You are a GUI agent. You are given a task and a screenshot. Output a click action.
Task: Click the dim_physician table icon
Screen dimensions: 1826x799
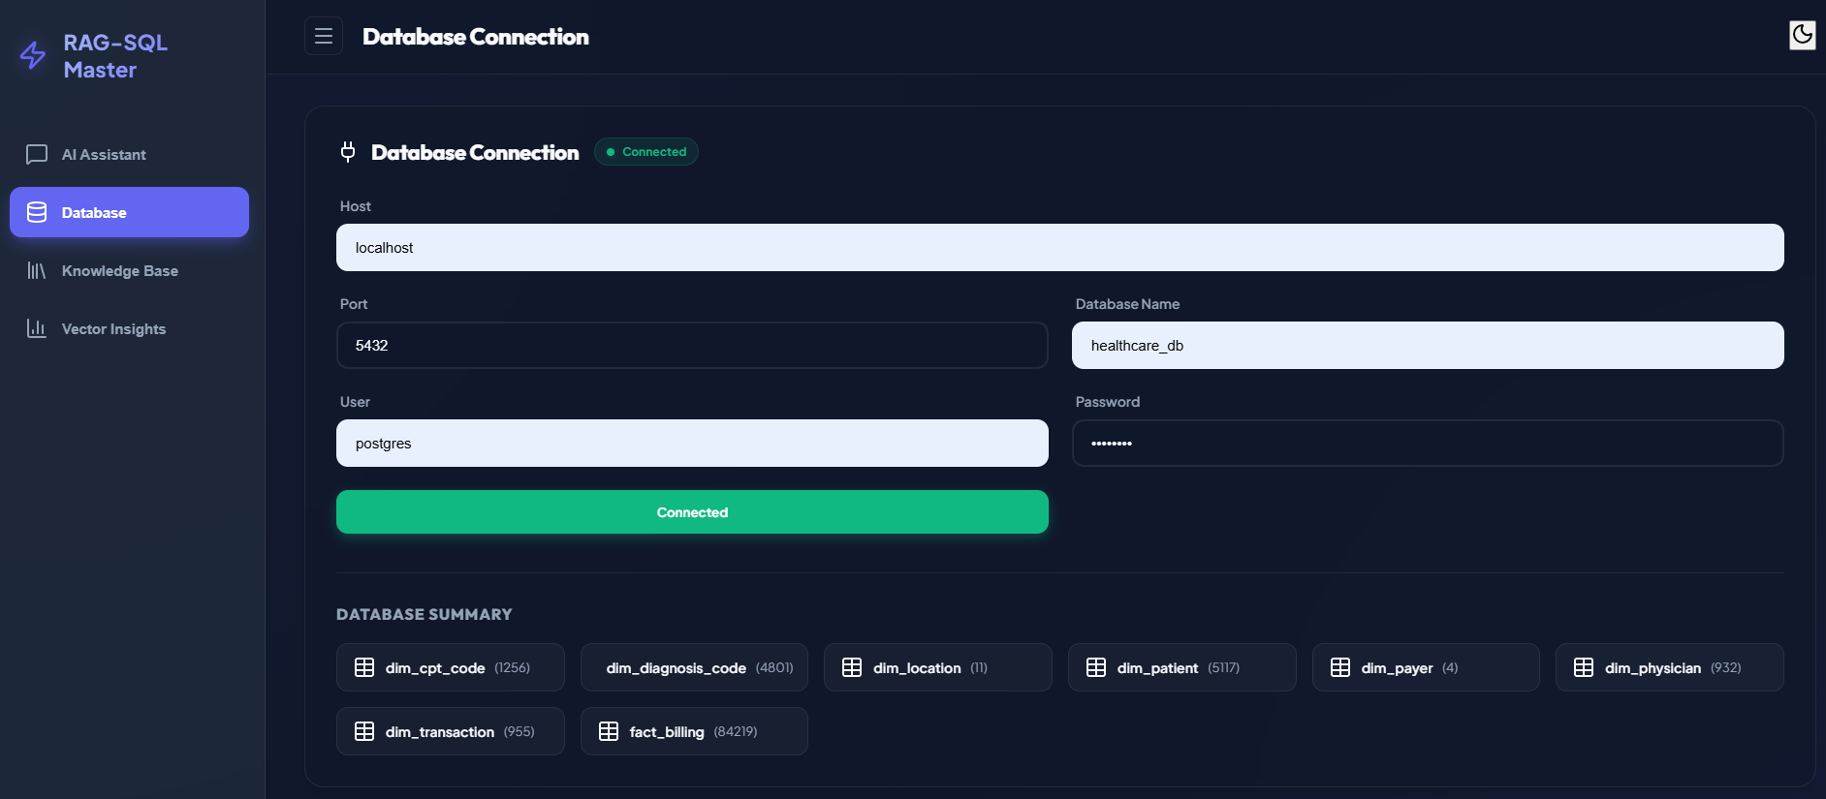(x=1584, y=667)
